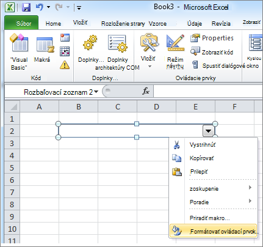Select column F header
The height and width of the screenshot is (247, 263).
234,106
